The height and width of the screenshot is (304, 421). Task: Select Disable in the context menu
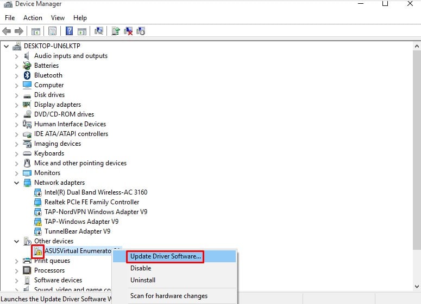[x=141, y=268]
